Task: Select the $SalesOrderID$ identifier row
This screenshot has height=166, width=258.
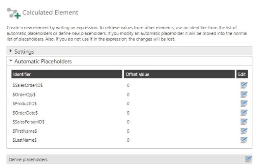Action: tap(28, 85)
